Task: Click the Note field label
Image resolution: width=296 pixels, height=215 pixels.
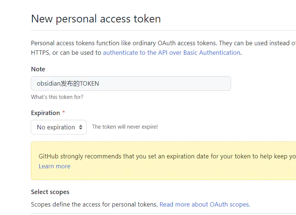Action: pyautogui.click(x=38, y=69)
